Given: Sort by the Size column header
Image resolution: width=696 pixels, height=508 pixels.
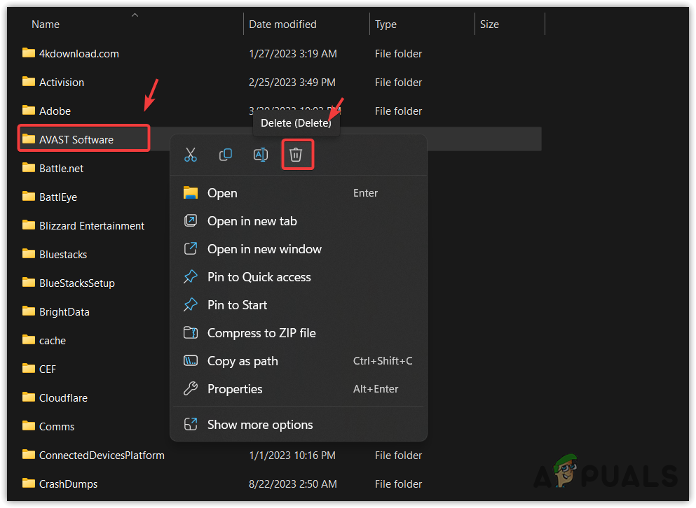Looking at the screenshot, I should [x=489, y=24].
